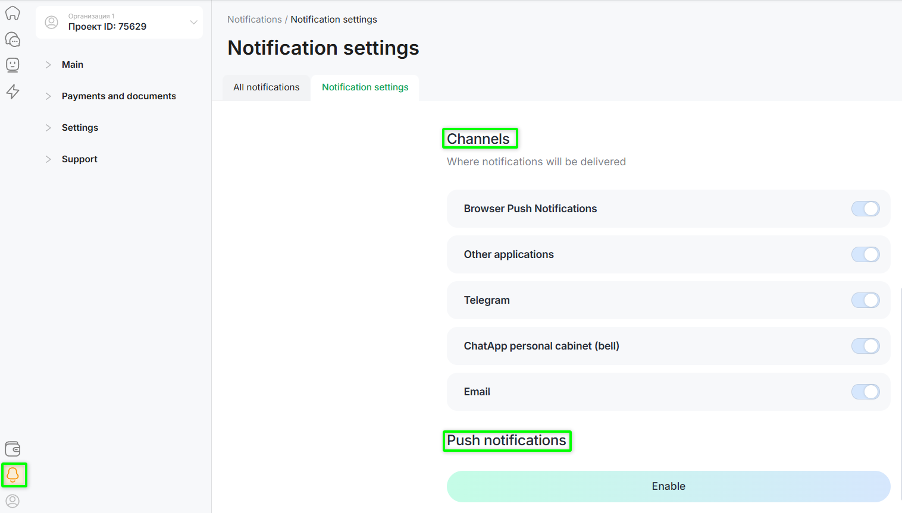Viewport: 902px width, 513px height.
Task: Toggle ChatApp personal cabinet (bell) switch
Action: [x=865, y=346]
